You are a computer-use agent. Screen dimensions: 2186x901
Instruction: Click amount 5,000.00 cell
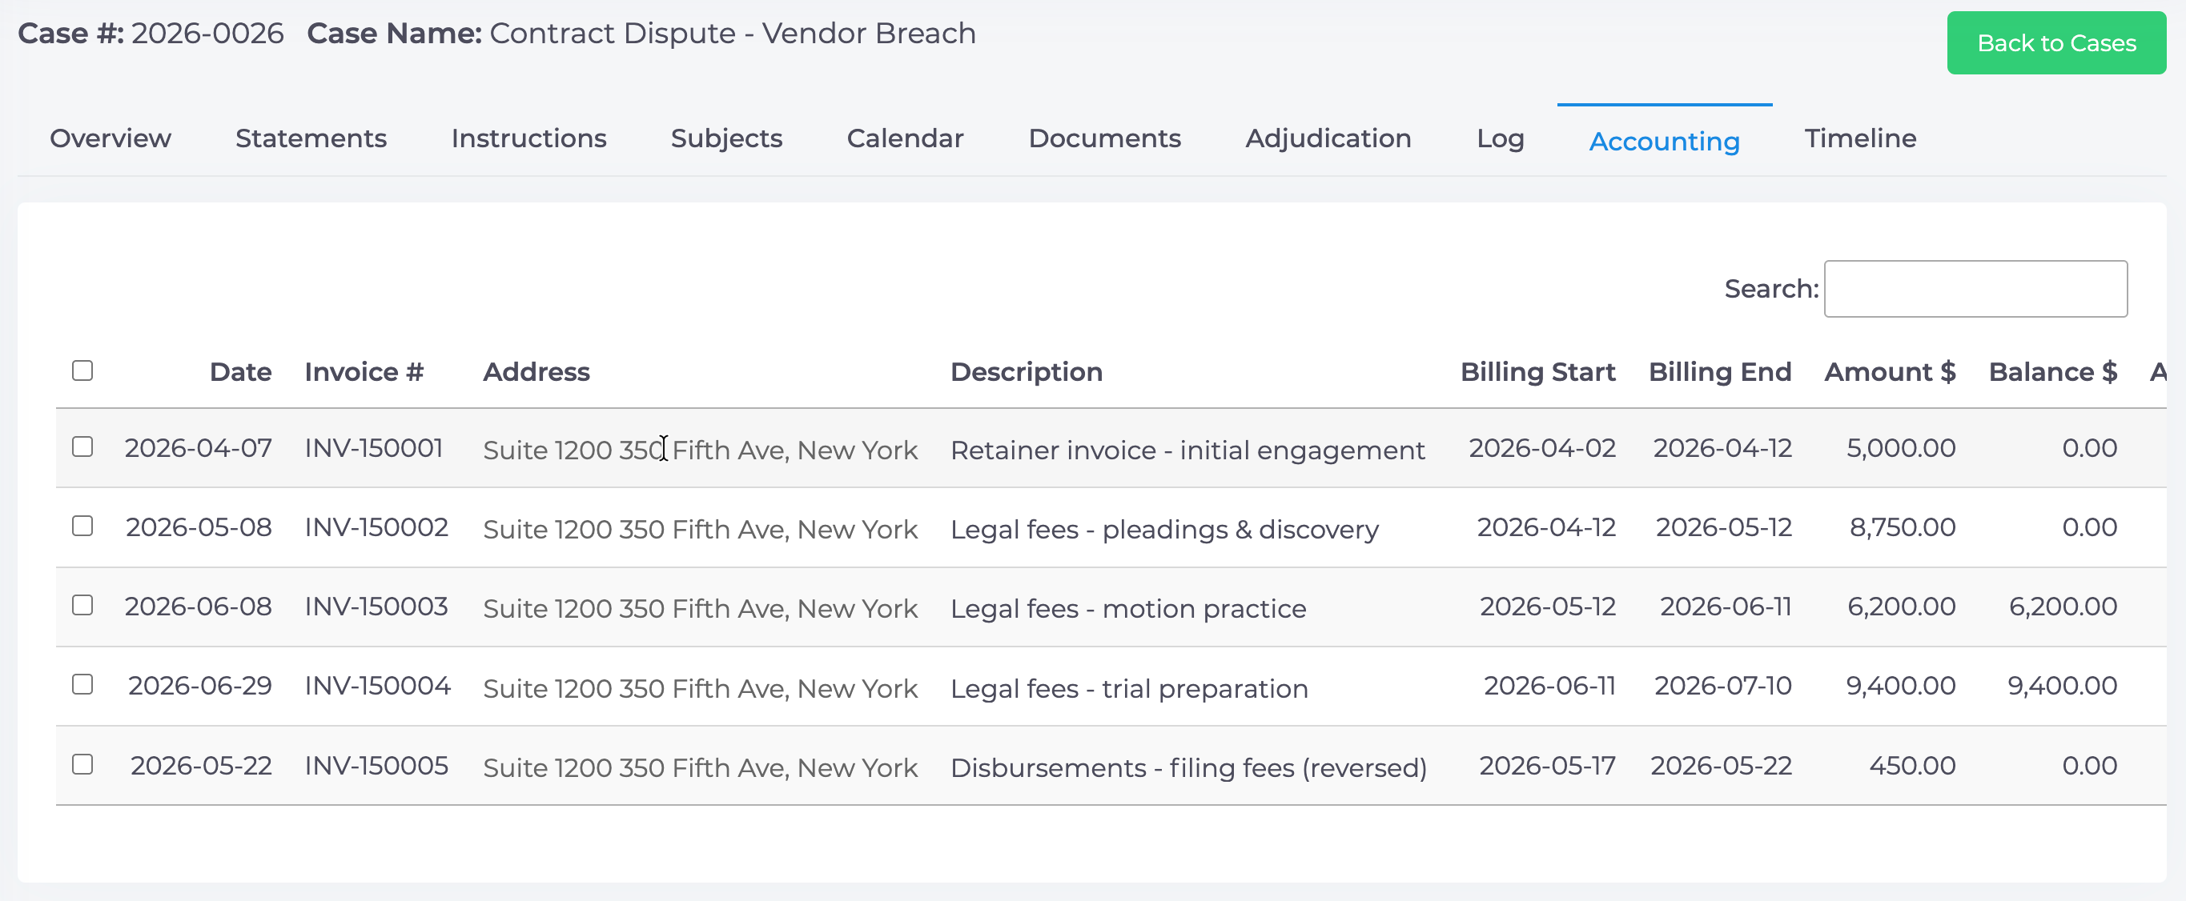1901,448
